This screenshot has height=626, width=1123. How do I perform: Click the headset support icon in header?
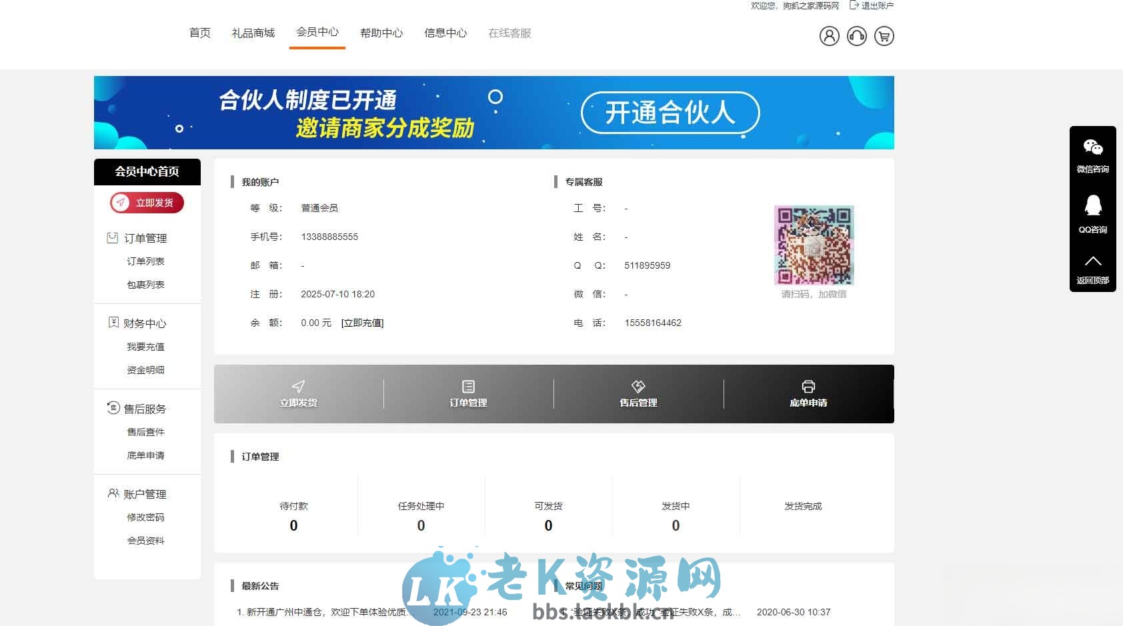856,37
